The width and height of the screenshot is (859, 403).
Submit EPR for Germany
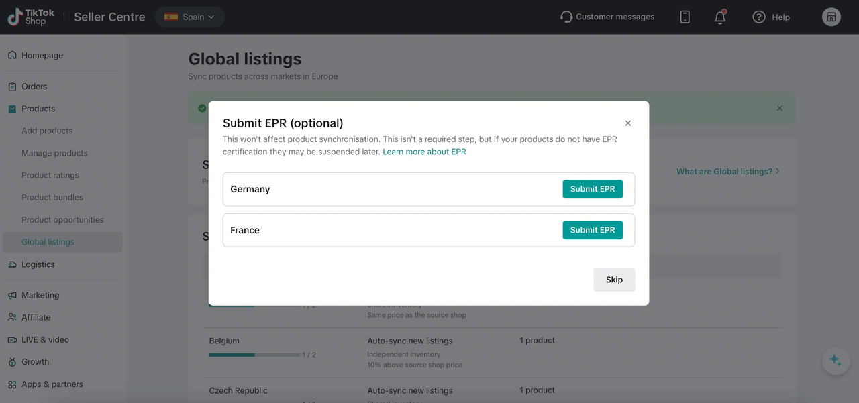pos(593,189)
